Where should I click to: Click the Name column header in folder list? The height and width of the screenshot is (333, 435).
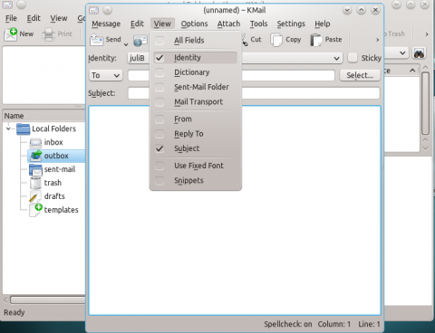[x=43, y=116]
